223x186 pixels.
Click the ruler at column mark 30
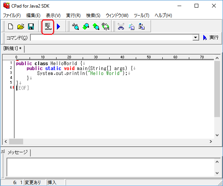[96, 57]
